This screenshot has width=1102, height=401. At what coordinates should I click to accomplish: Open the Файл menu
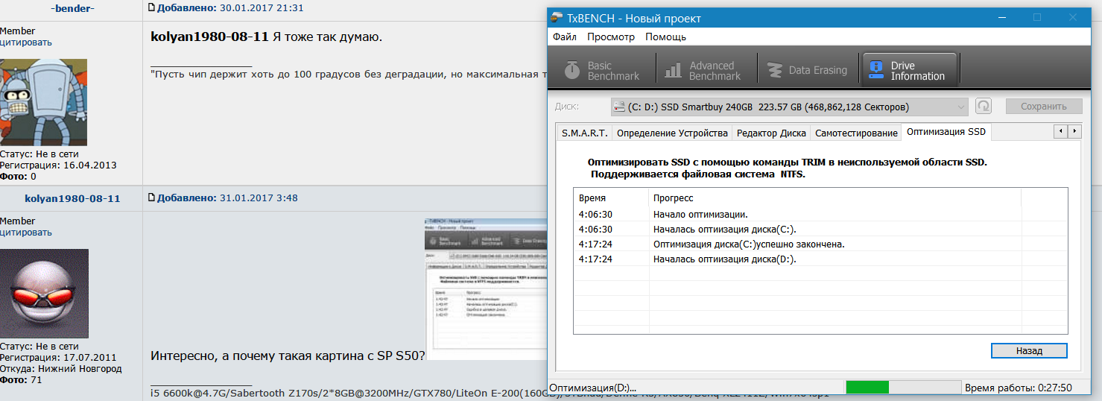(565, 37)
